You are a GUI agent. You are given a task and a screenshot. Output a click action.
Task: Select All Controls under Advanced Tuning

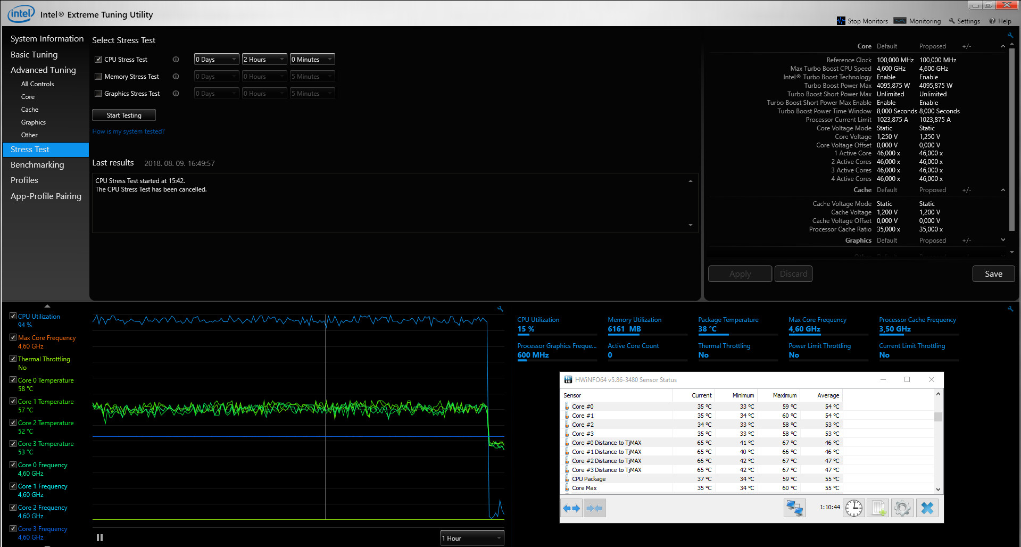pos(37,84)
